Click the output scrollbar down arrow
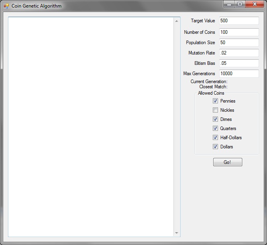Viewport: 267px width, 245px height. point(177,233)
